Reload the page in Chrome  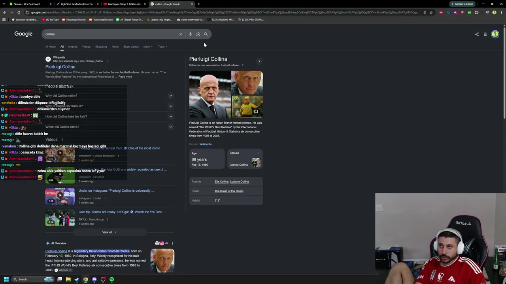click(19, 12)
